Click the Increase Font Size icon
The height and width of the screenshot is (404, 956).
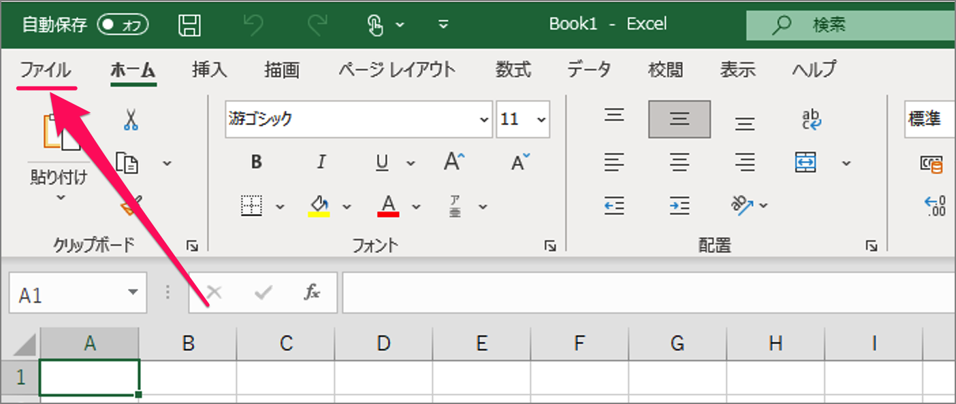(x=454, y=162)
